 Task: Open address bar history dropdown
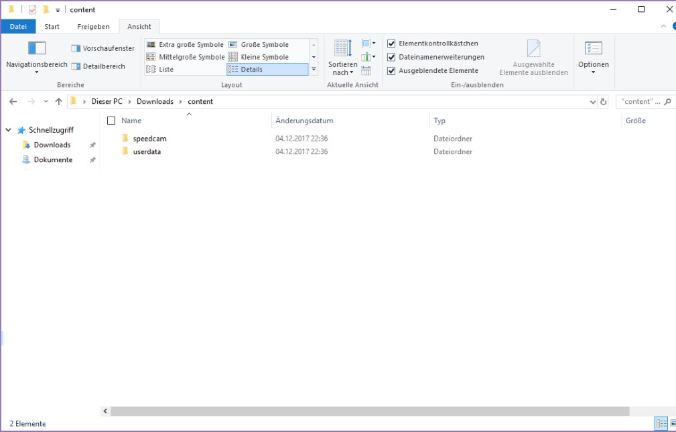(592, 102)
